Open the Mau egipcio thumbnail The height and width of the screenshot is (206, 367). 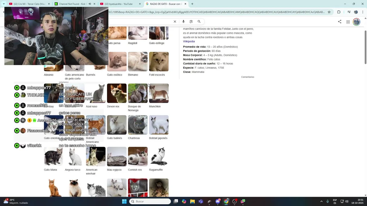pyautogui.click(x=117, y=157)
